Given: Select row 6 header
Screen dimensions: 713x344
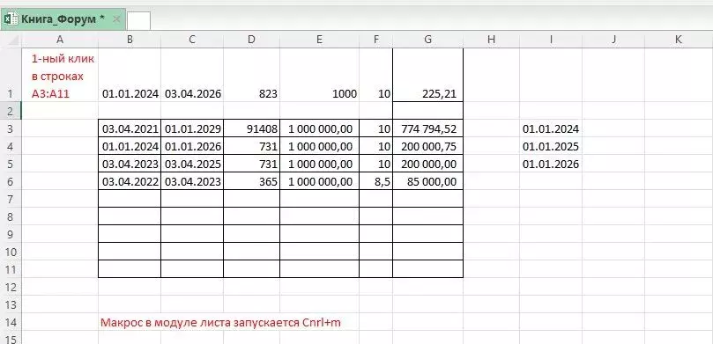Looking at the screenshot, I should click(x=11, y=181).
